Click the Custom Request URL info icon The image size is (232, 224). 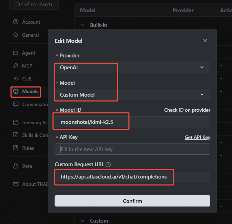(x=108, y=164)
